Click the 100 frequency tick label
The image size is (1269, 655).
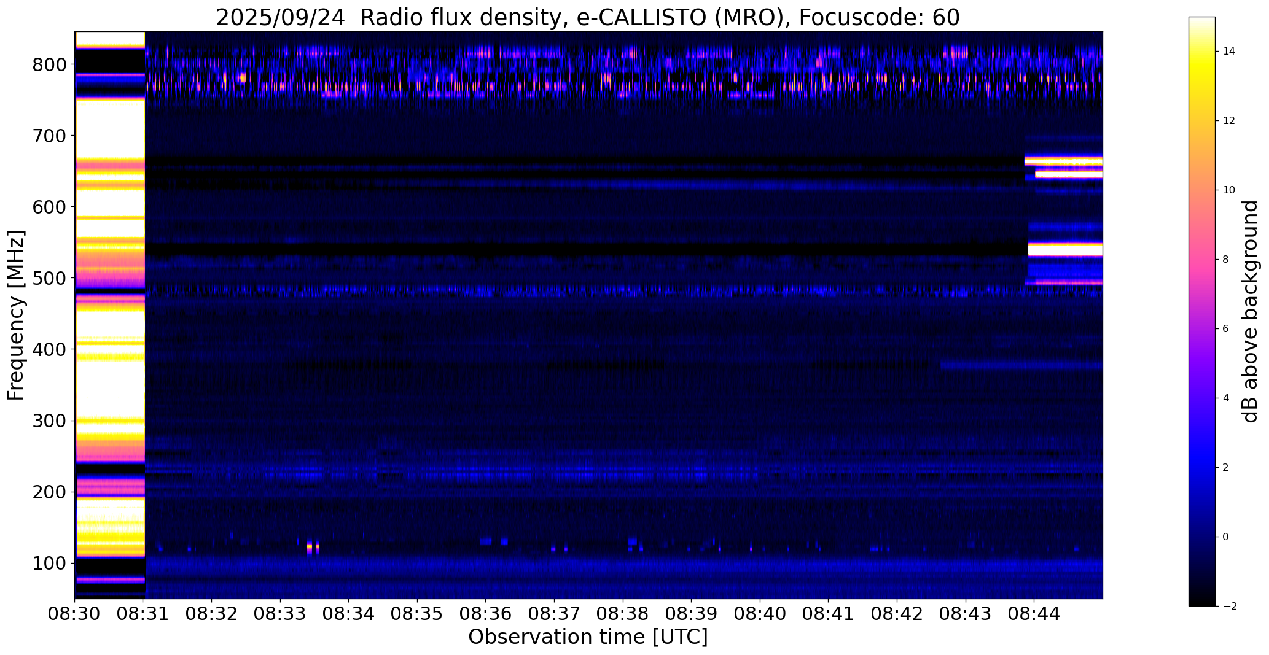pos(50,563)
